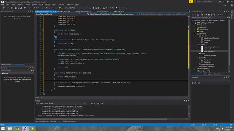This screenshot has width=234, height=131.
Task: Pin the Document Outline panel
Action: click(31, 12)
